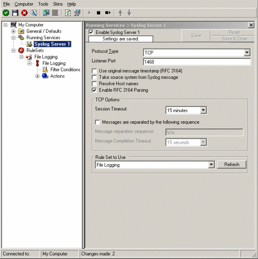
Task: Click the green checkmark confirm toolbar icon
Action: click(x=6, y=13)
